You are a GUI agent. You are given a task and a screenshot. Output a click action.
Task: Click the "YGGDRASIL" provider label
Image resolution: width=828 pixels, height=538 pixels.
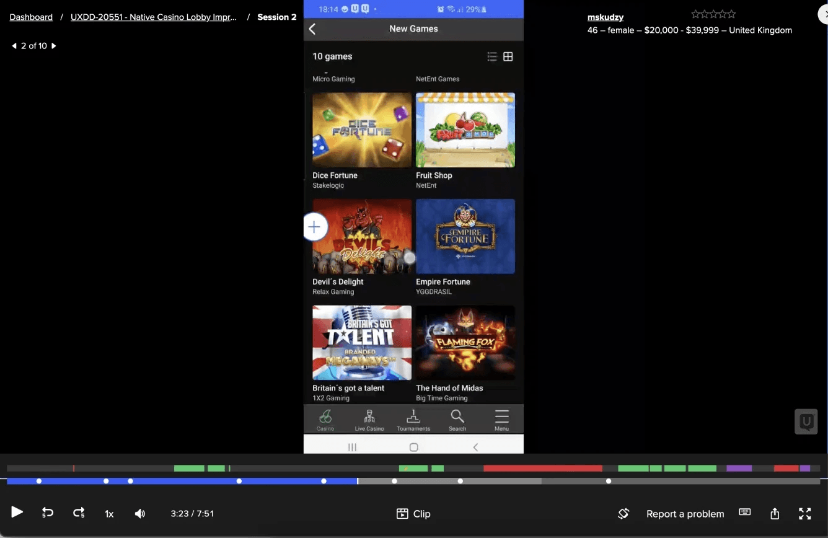[x=435, y=292]
